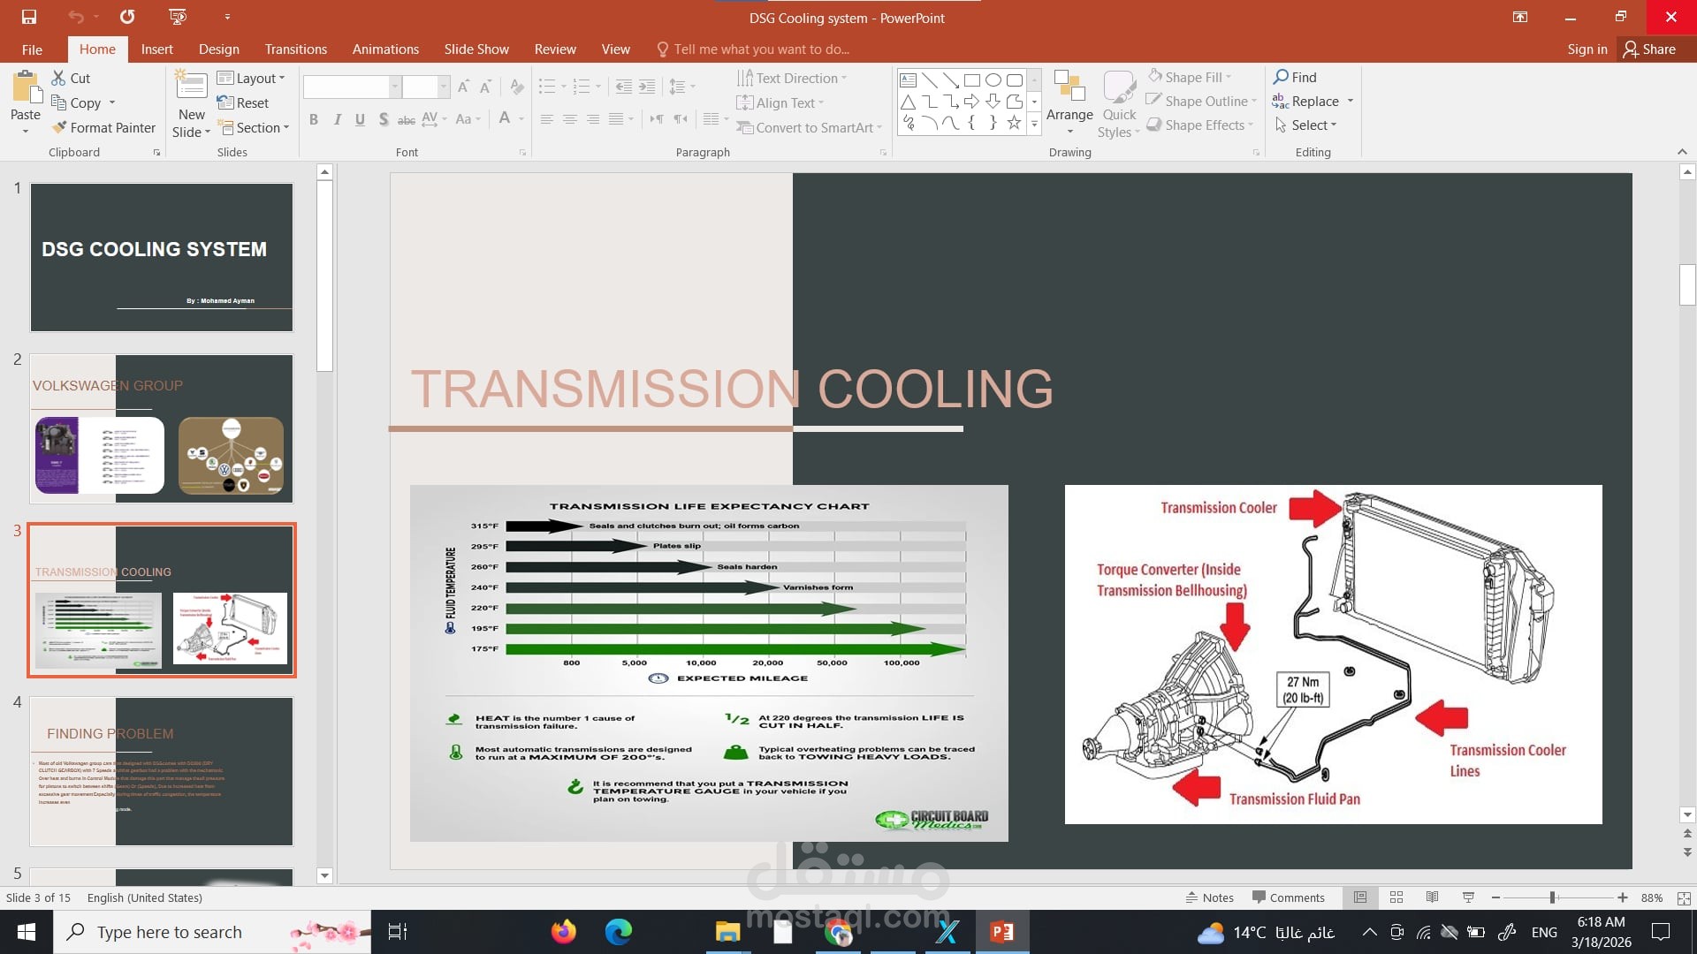Select the right arrow shape
This screenshot has height=954, width=1697.
[971, 102]
